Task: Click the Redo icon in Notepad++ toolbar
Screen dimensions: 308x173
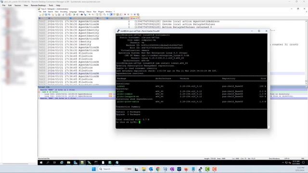Action: pos(77,14)
